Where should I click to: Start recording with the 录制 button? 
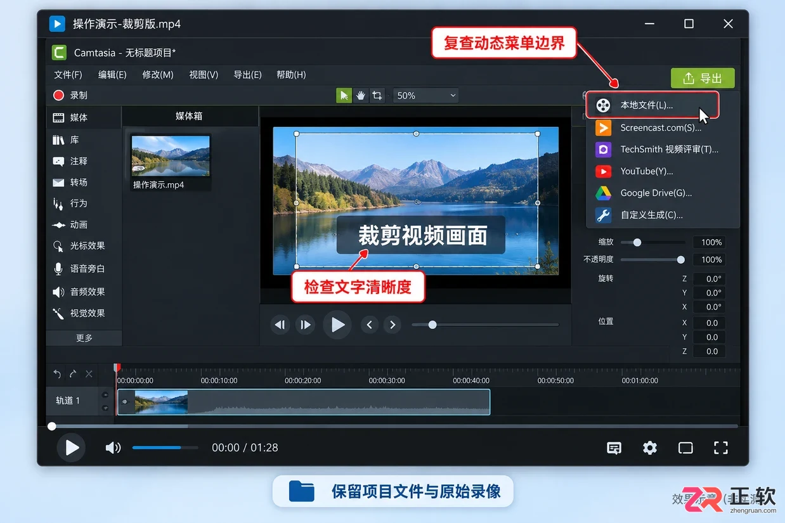(x=70, y=95)
